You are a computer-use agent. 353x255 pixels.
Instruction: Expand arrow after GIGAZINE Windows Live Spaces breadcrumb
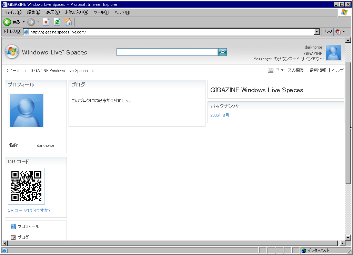coord(93,71)
